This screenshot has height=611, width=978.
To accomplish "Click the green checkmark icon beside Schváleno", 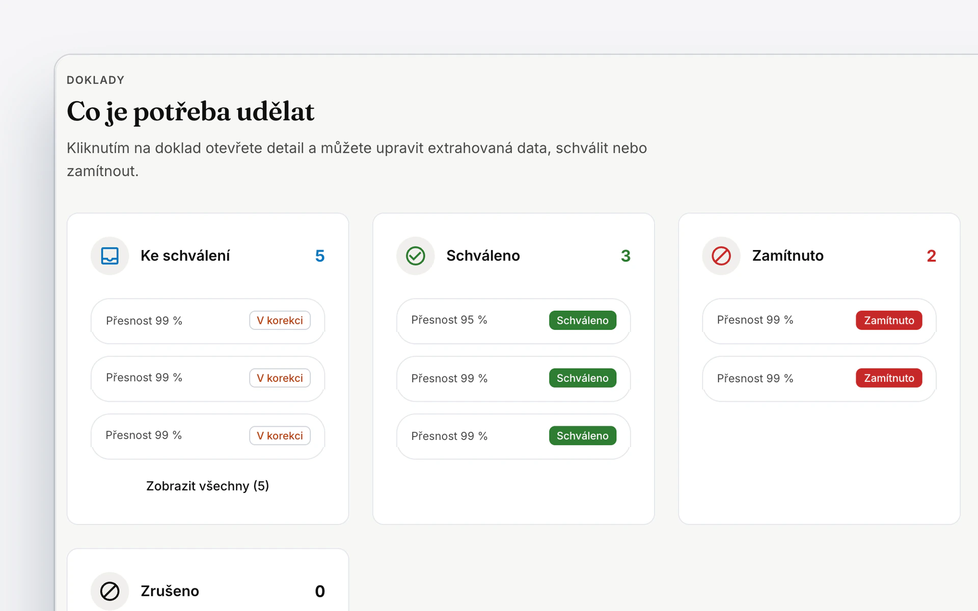I will [415, 256].
